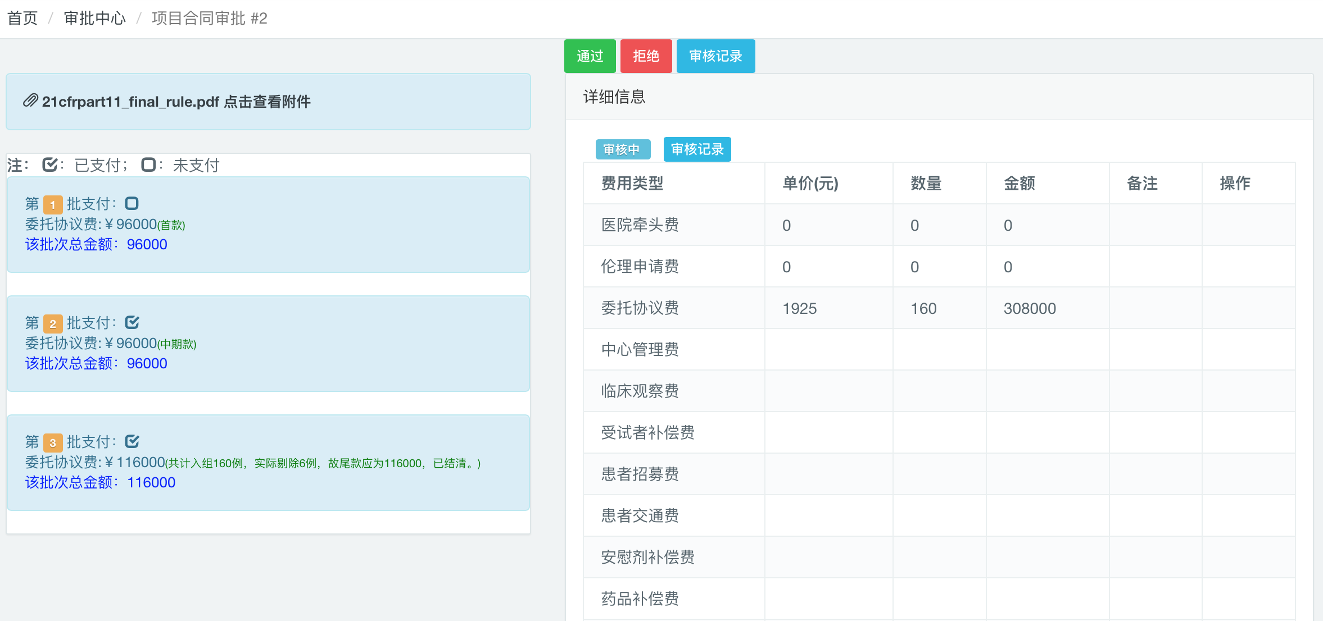
Task: Click batch 2 total 该批次总金额: 96000
Action: (96, 363)
